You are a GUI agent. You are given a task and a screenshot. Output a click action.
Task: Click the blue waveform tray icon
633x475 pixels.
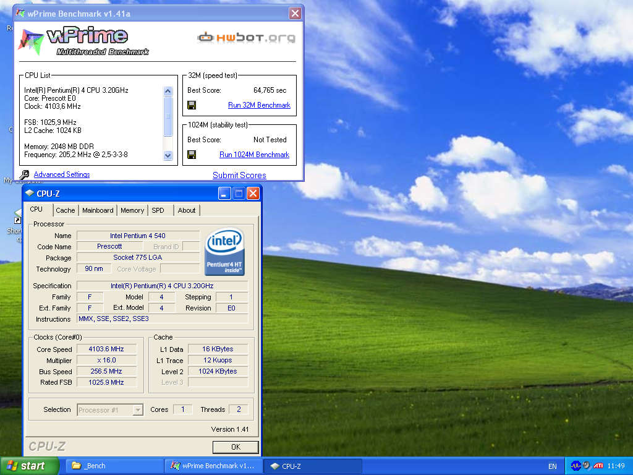(x=576, y=466)
